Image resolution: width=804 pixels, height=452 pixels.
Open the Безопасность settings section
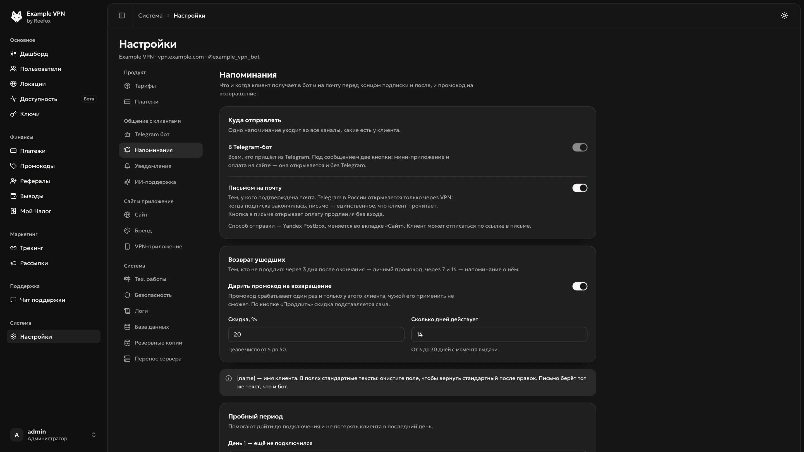point(161,295)
